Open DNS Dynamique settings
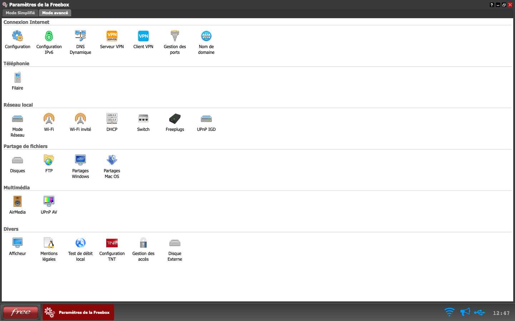 [80, 42]
